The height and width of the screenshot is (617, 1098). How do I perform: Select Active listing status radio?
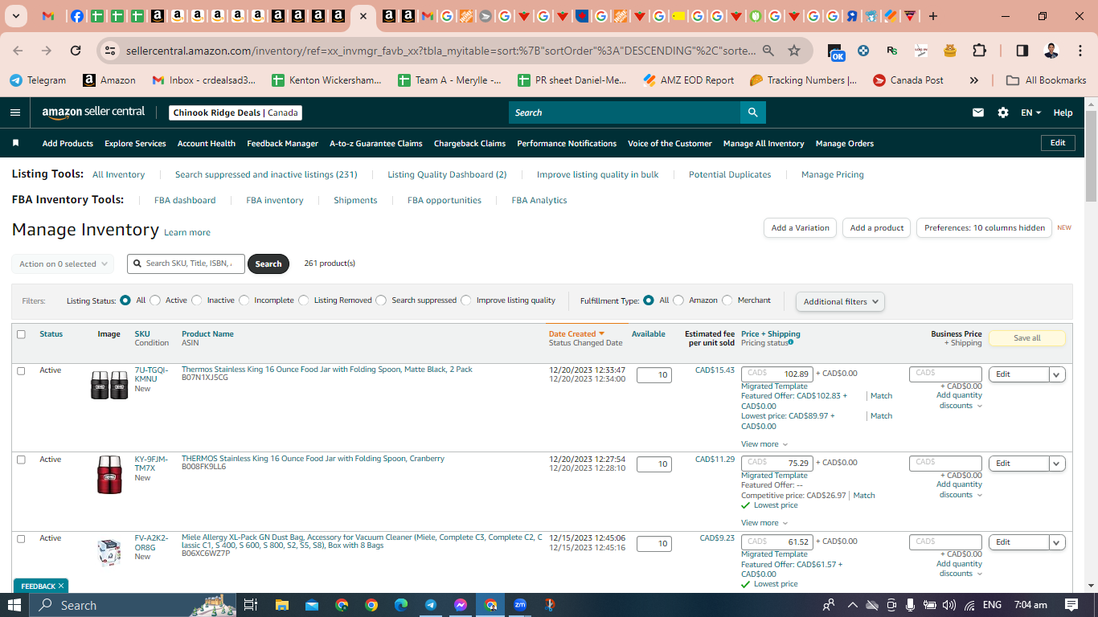pyautogui.click(x=155, y=300)
